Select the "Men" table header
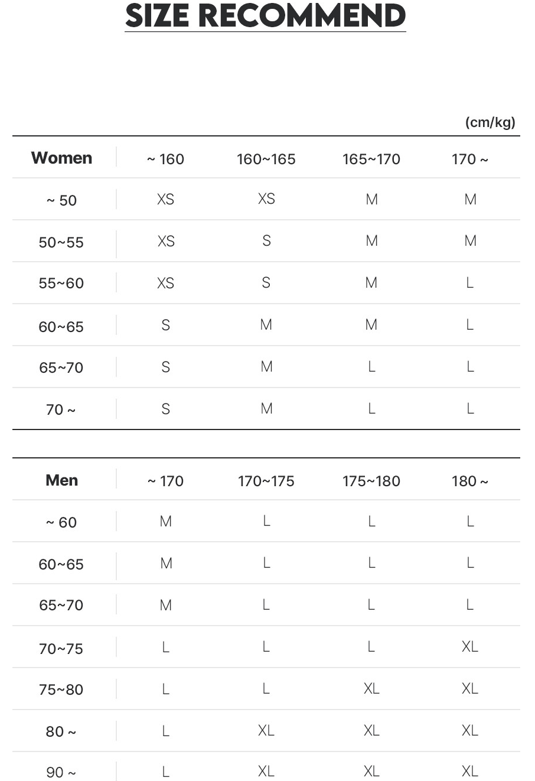Screen dimensions: 535x781 61,480
